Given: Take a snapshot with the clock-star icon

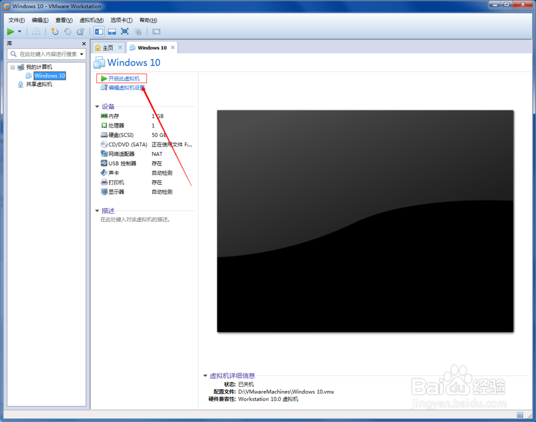Looking at the screenshot, I should [x=55, y=32].
